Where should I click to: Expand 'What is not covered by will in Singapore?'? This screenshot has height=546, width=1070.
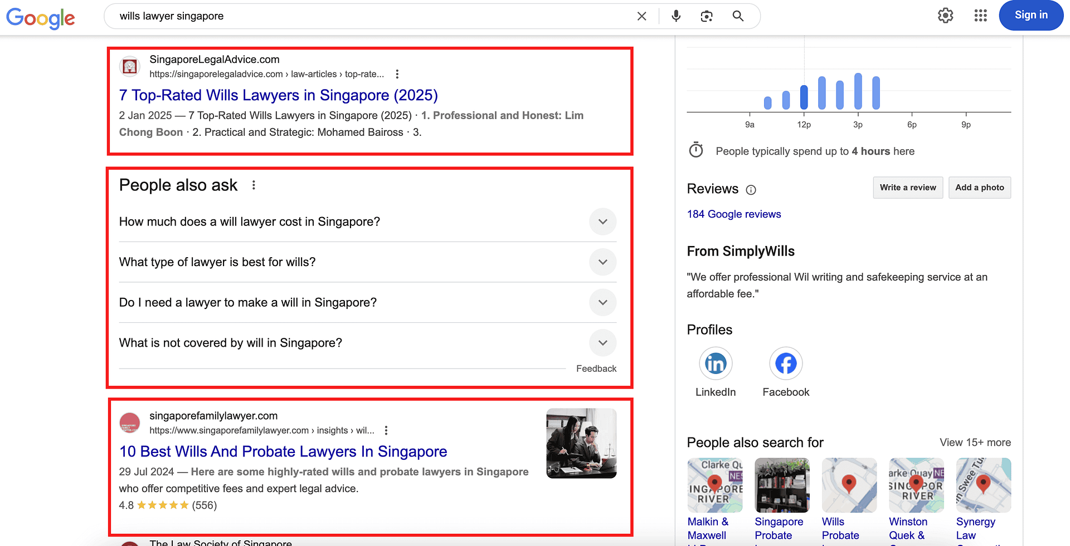(x=368, y=343)
